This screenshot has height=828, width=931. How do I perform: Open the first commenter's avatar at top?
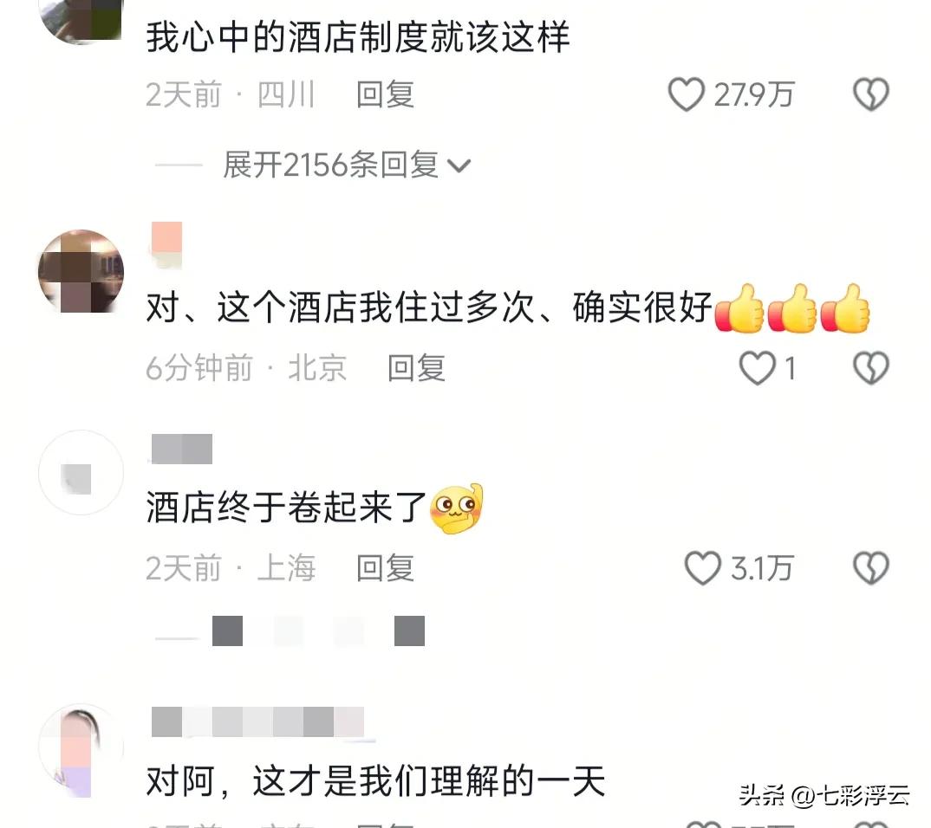click(x=81, y=21)
